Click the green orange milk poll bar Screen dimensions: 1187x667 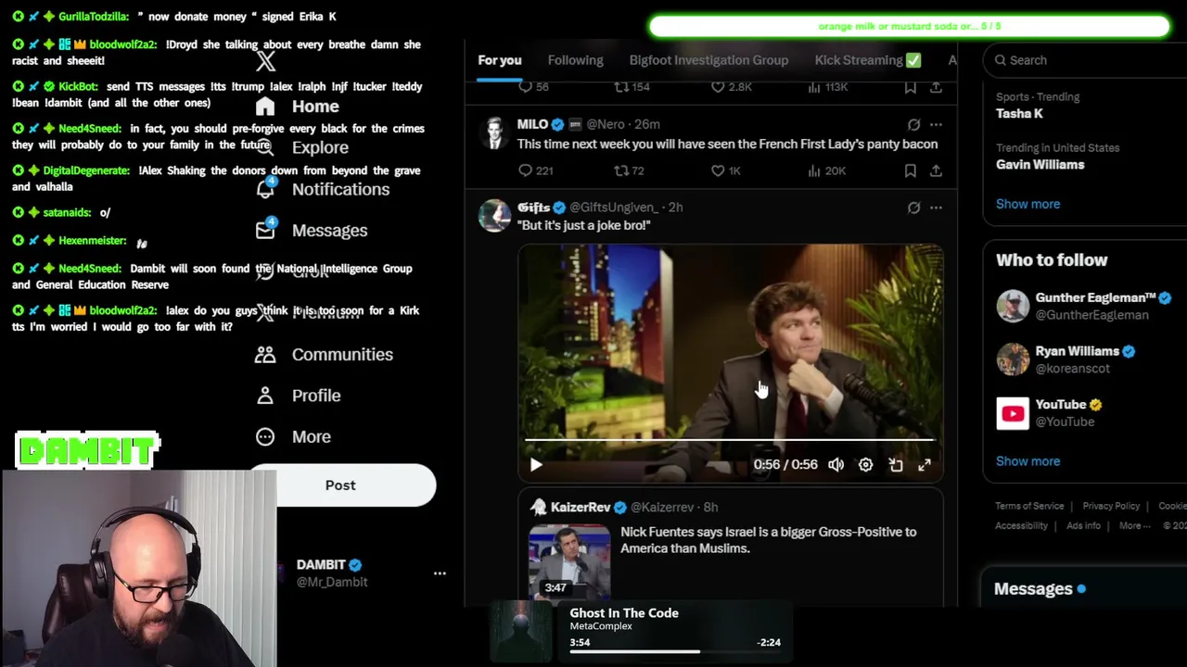pos(910,26)
